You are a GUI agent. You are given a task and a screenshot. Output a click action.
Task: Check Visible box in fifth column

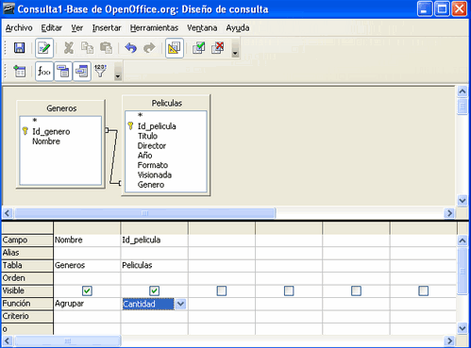tap(356, 290)
